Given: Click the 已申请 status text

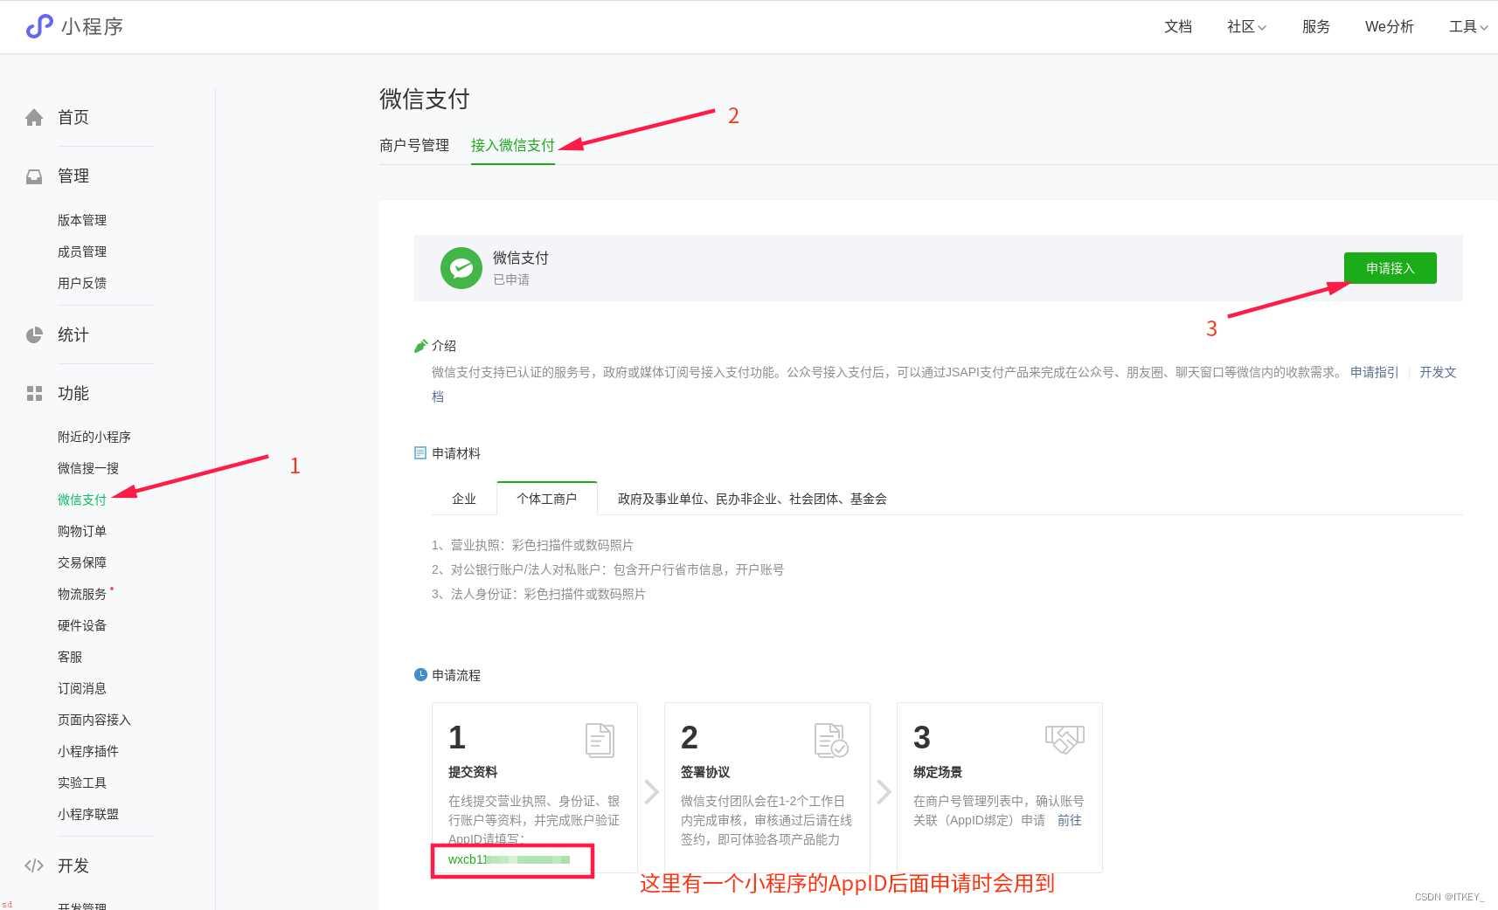Looking at the screenshot, I should pos(511,279).
